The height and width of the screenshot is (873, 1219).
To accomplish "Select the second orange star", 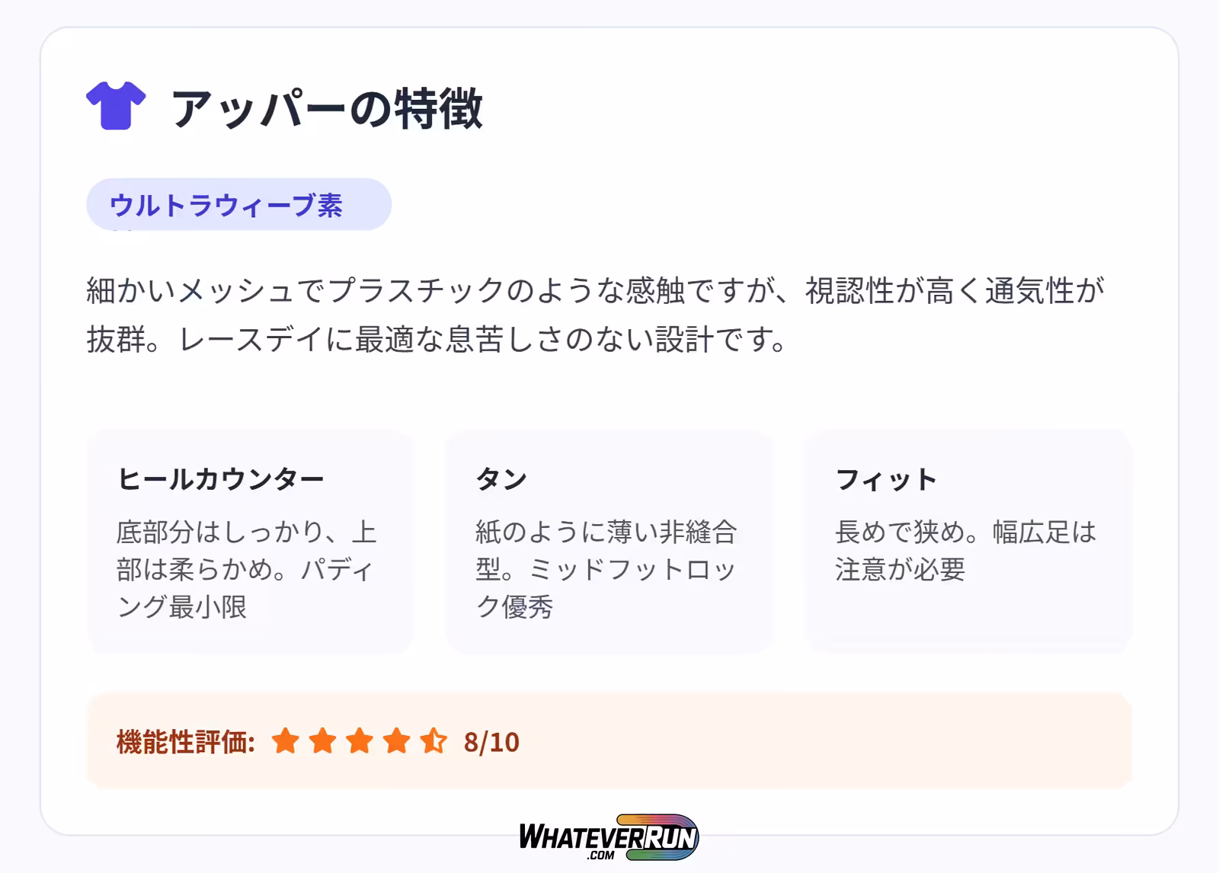I will point(322,740).
